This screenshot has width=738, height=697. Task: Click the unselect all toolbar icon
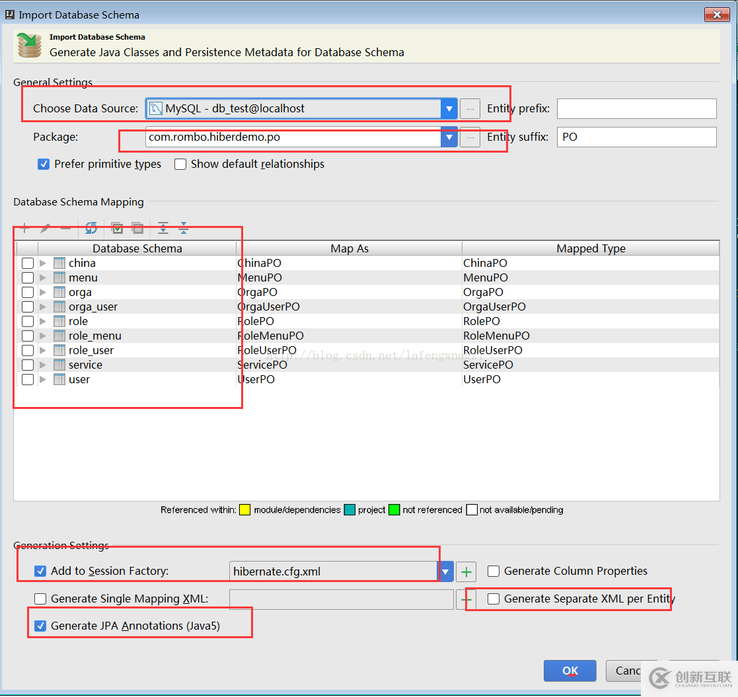click(x=137, y=228)
